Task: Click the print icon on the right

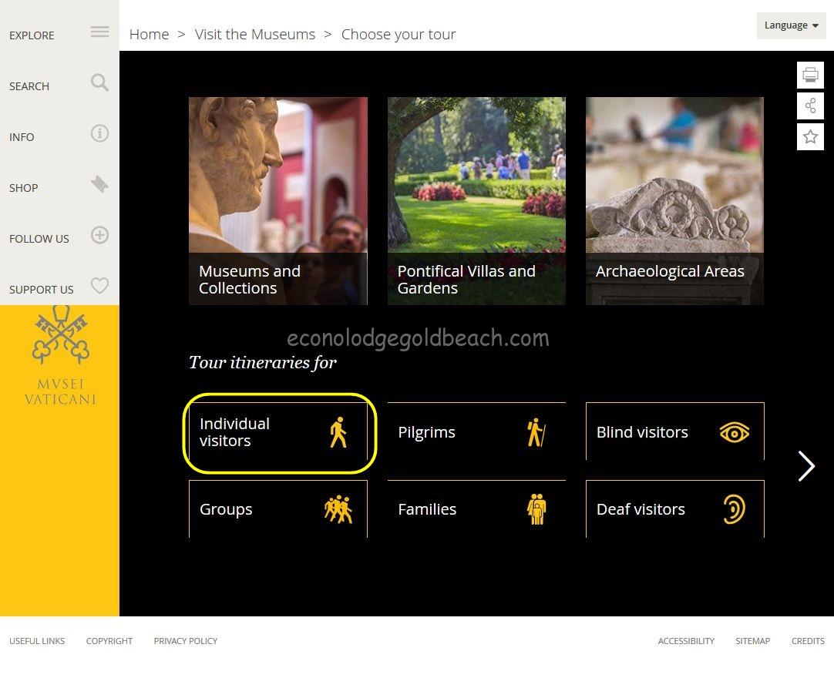Action: (810, 76)
